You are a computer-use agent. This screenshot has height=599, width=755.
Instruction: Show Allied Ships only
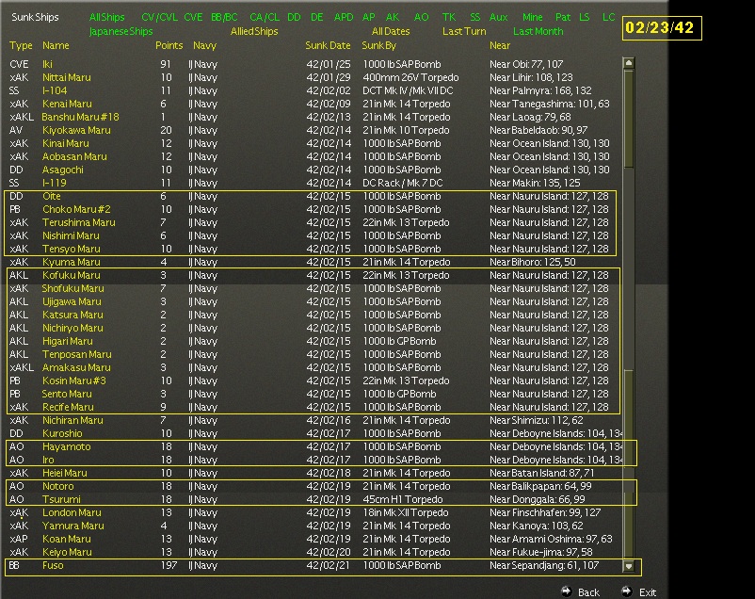254,32
